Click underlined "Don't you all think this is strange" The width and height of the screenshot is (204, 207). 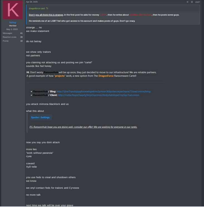tap(46, 15)
